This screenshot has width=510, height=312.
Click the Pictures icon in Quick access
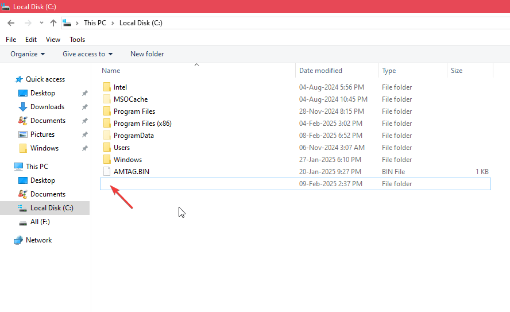(23, 134)
